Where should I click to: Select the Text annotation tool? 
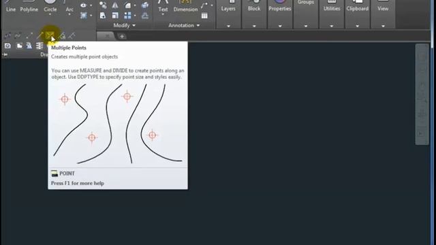click(x=163, y=6)
